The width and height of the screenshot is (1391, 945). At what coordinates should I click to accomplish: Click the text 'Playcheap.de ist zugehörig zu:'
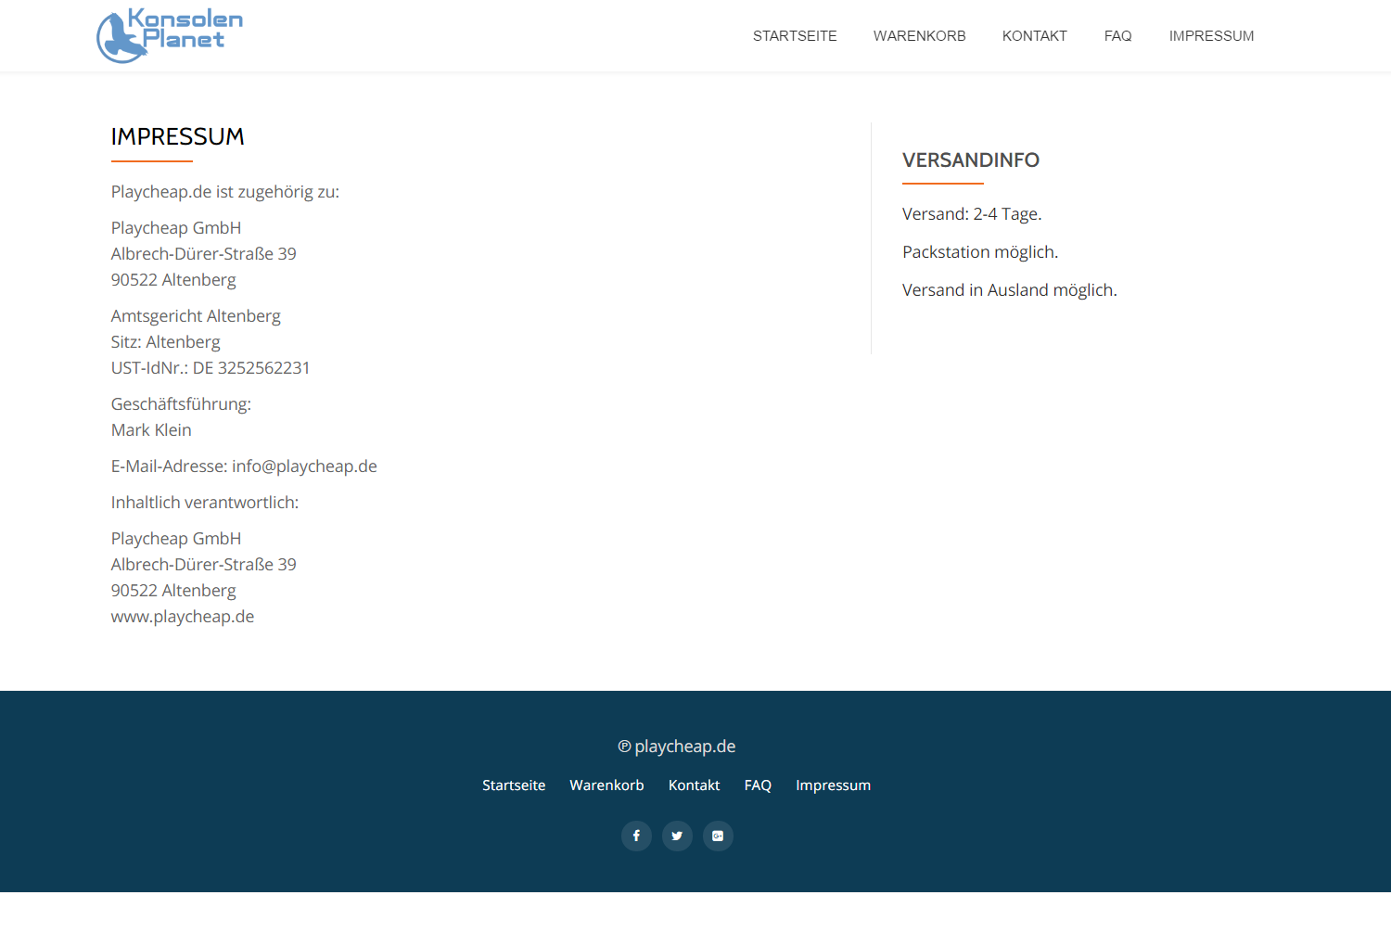pyautogui.click(x=225, y=192)
